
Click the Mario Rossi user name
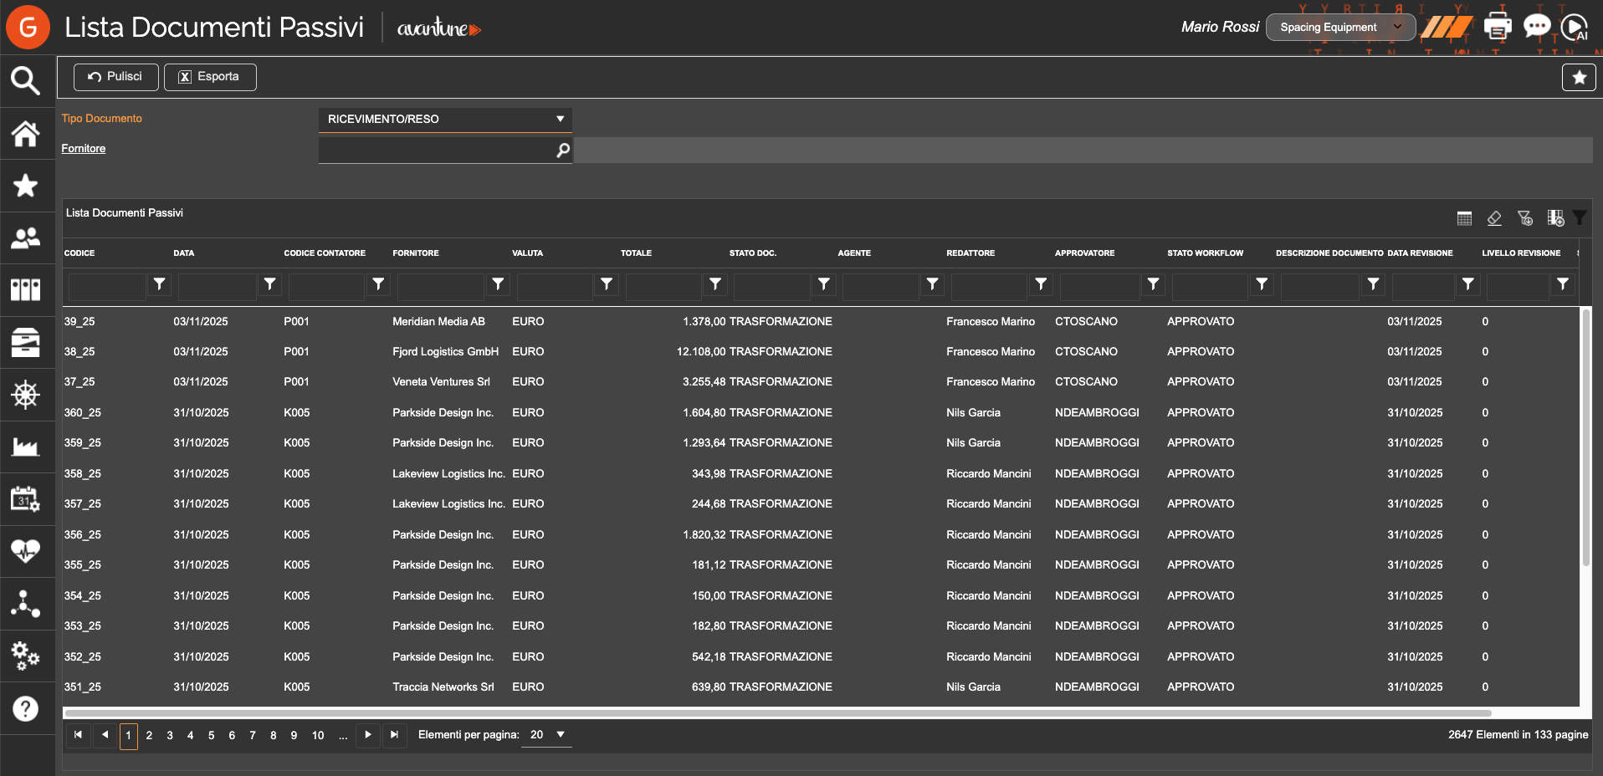pyautogui.click(x=1220, y=27)
